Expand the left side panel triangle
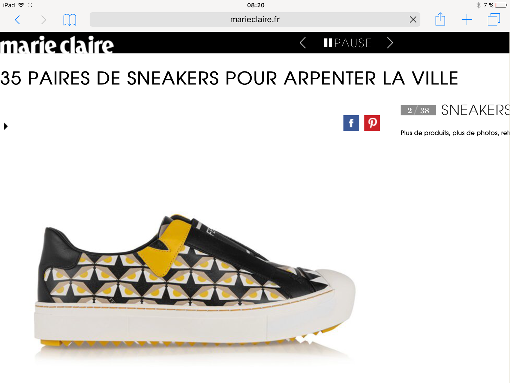The height and width of the screenshot is (383, 510). click(x=6, y=126)
